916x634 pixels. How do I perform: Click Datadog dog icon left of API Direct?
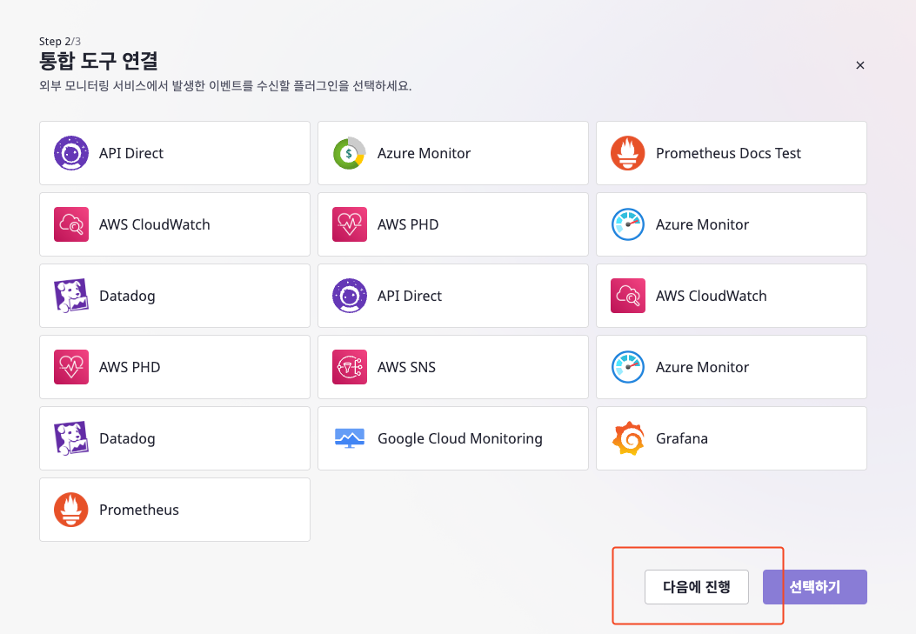point(71,296)
